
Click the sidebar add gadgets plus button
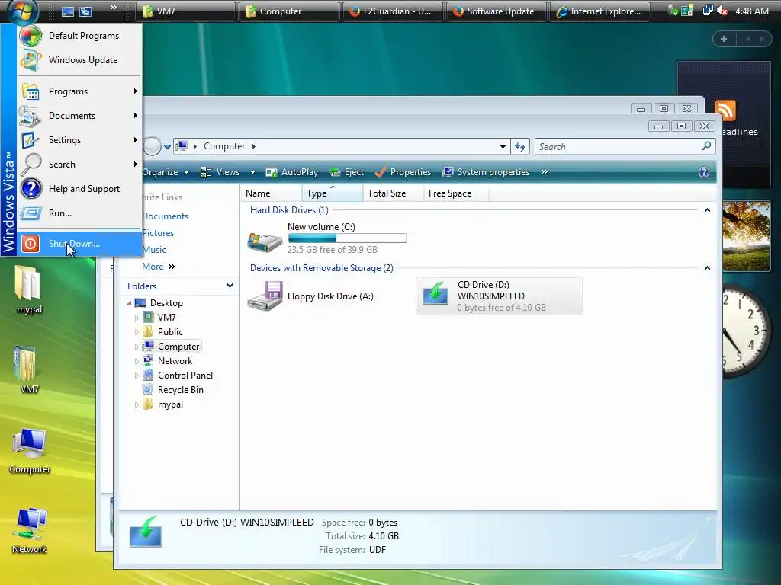[x=724, y=39]
